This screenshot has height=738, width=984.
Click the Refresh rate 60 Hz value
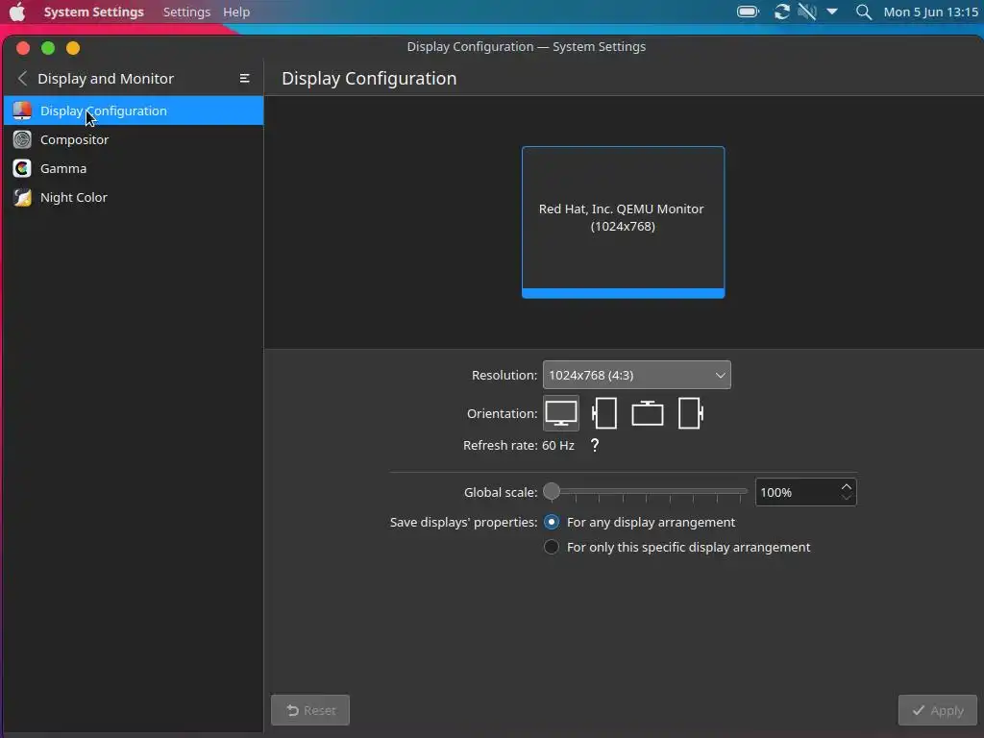(x=558, y=446)
